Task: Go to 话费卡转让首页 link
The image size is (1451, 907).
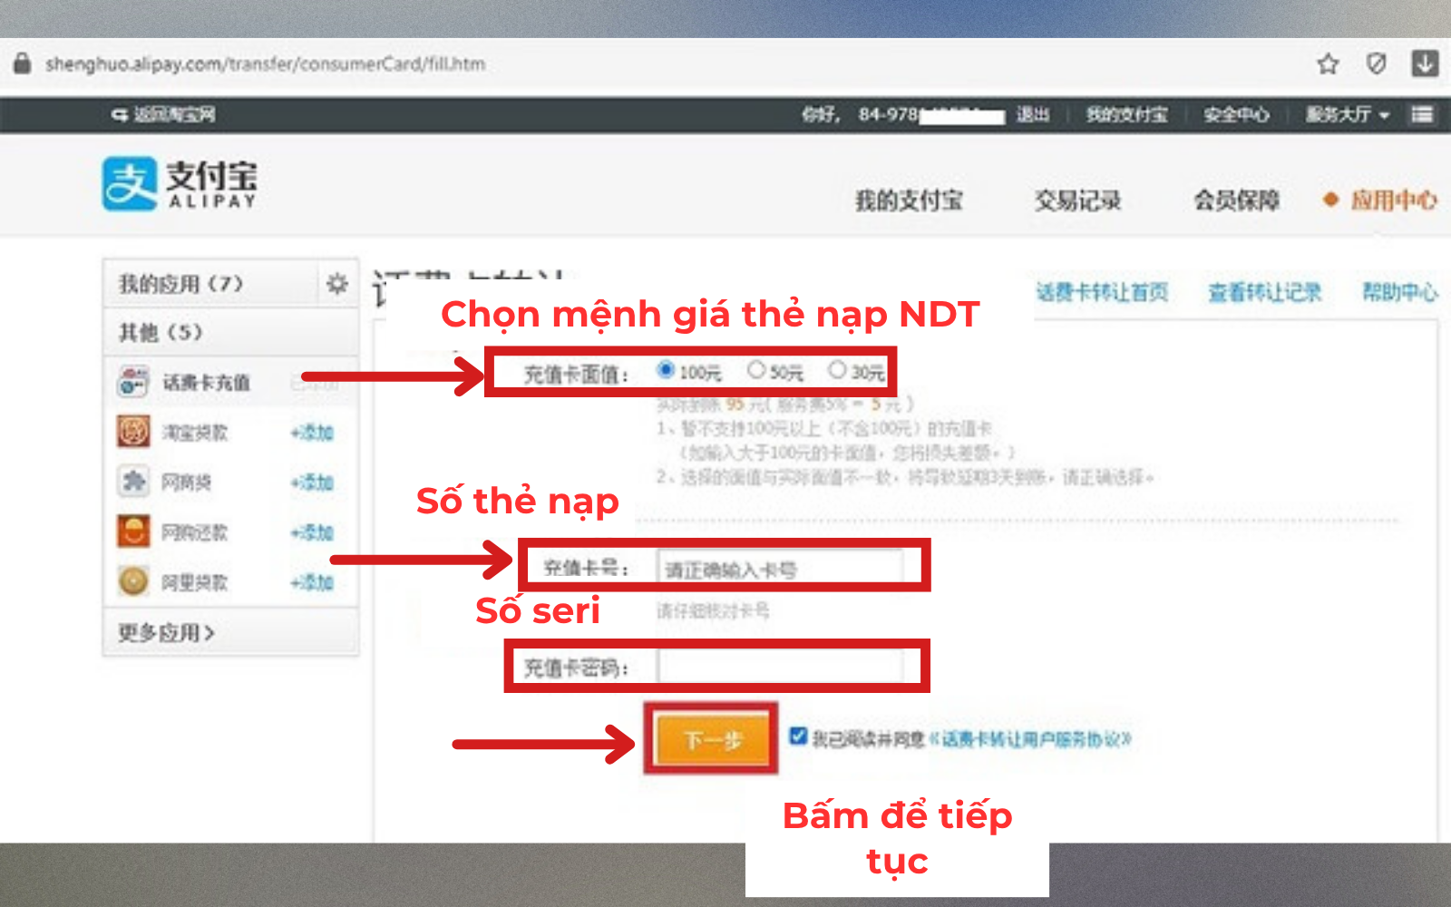Action: (x=1102, y=292)
